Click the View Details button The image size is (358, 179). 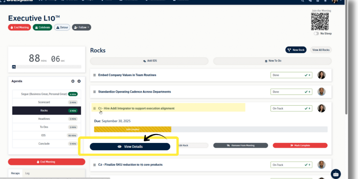130,146
